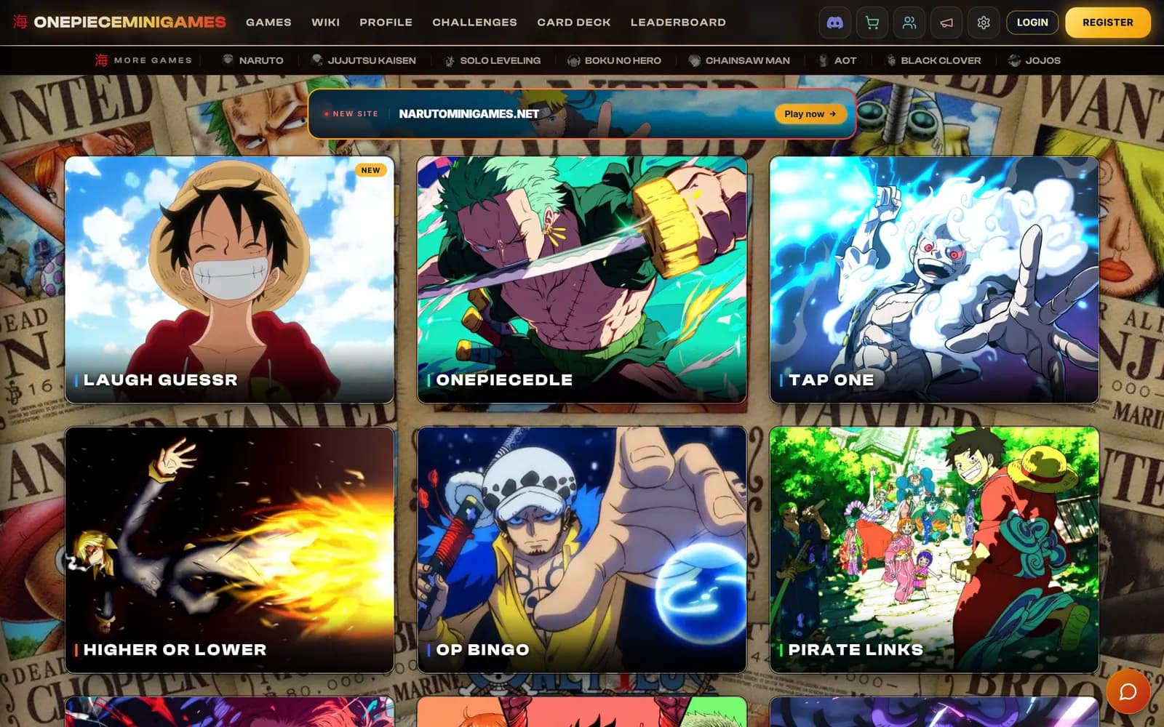This screenshot has height=727, width=1164.
Task: Open the Higher or Lower game card
Action: coord(229,550)
